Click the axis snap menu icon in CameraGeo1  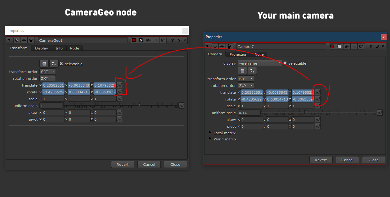[54, 64]
